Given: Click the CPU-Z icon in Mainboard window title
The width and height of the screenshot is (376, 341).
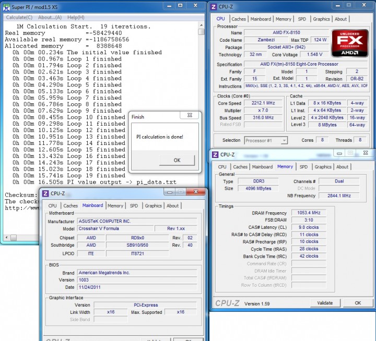Looking at the screenshot, I should [45, 193].
